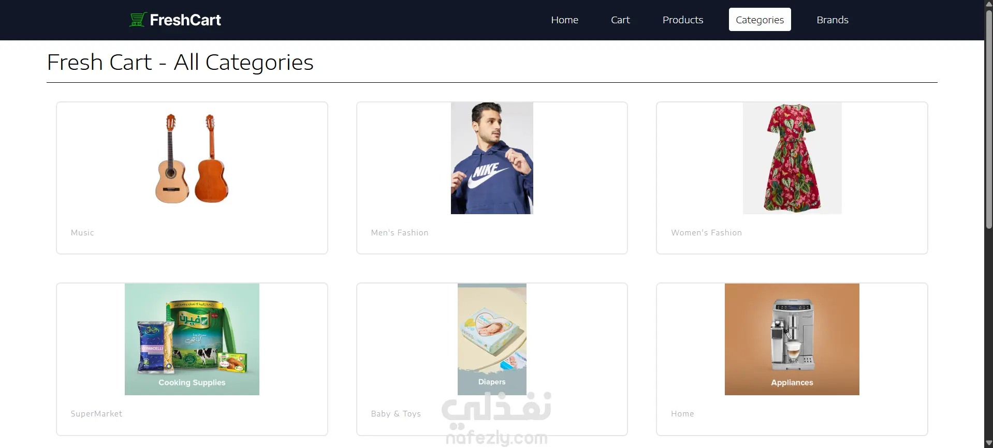Click the Appliances coffee machine image
The image size is (993, 448).
(x=792, y=339)
